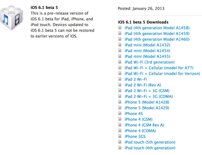This screenshot has height=155, width=202.
Task: Open iPhone 4 (GSM Rev A) link
Action: click(x=144, y=125)
